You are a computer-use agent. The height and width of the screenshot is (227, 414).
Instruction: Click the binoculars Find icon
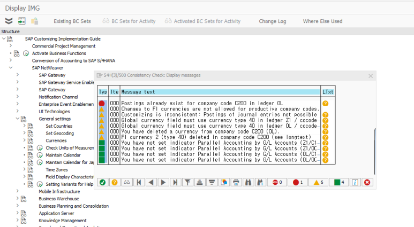point(248,182)
